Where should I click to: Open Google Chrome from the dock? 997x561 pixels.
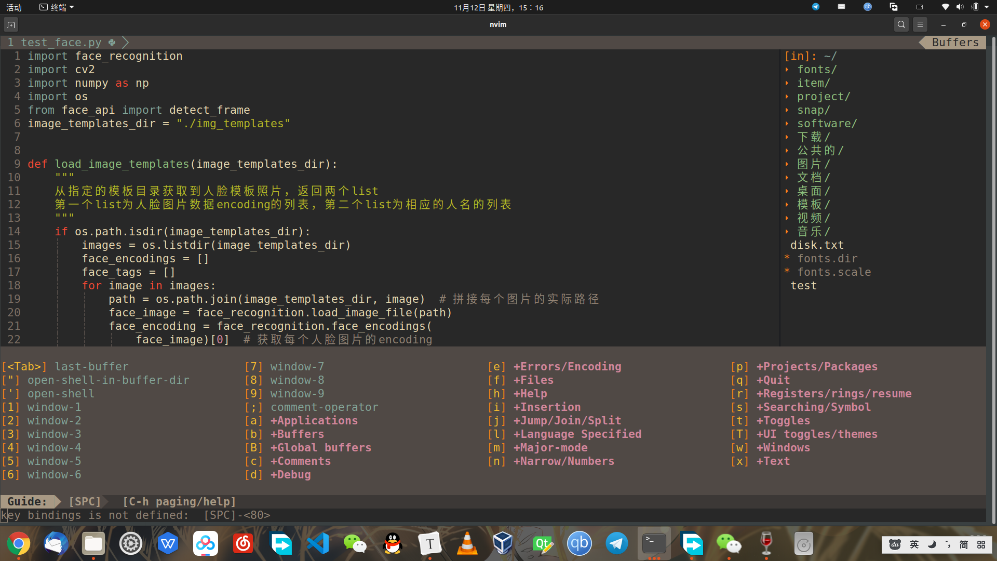click(x=19, y=544)
